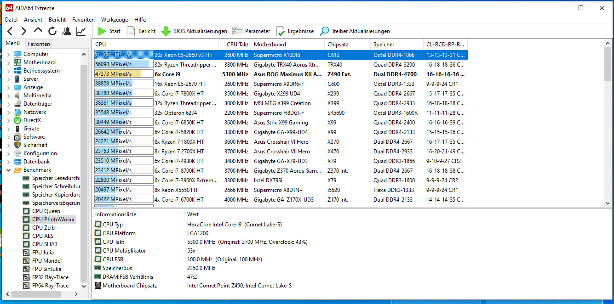614x304 pixels.
Task: Switch to the Menü tab
Action: click(x=13, y=44)
